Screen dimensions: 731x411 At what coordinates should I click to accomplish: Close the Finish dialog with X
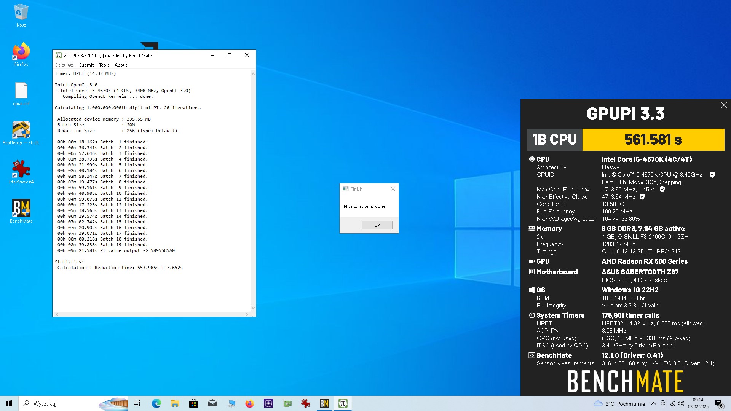pos(393,189)
